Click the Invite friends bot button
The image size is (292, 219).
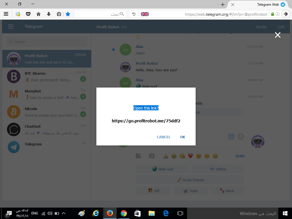click(x=190, y=180)
